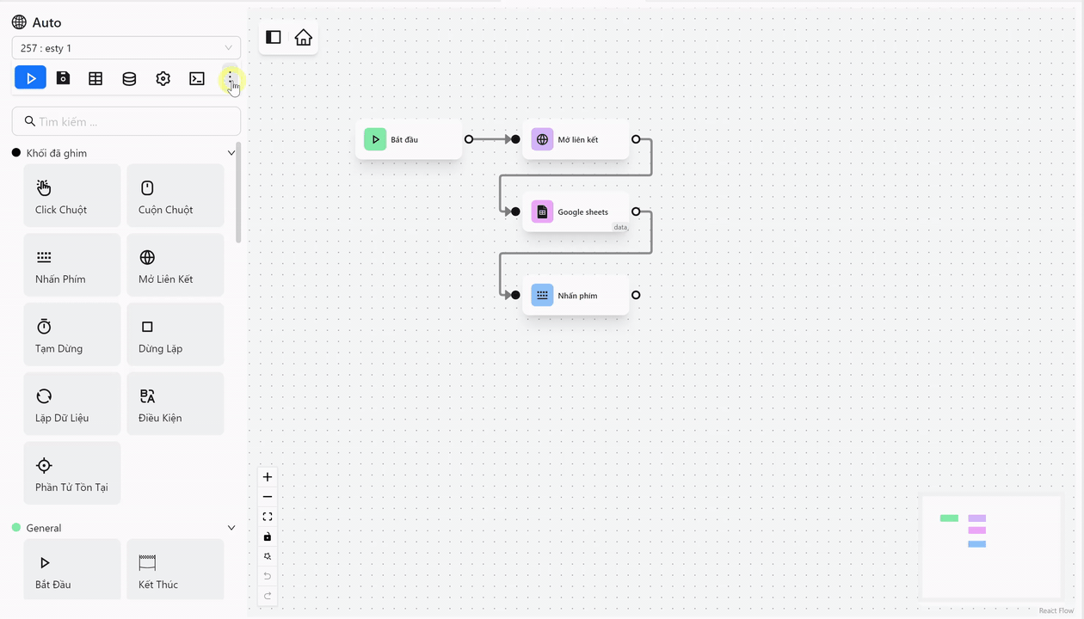
Task: Collapse the 'Khối đã ghim' section
Action: tap(231, 152)
